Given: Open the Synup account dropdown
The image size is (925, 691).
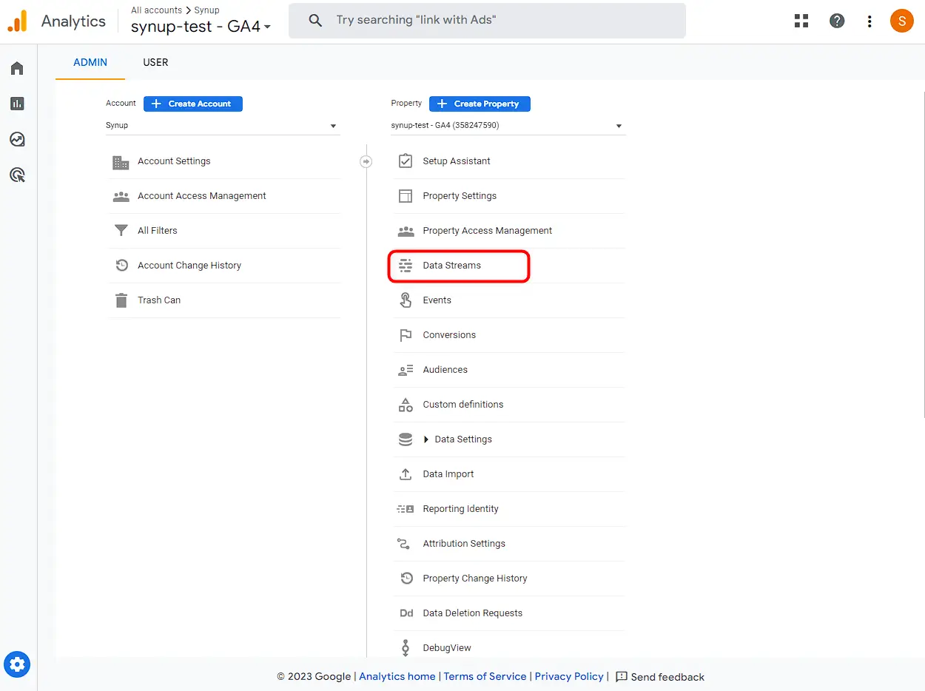Looking at the screenshot, I should [x=223, y=126].
